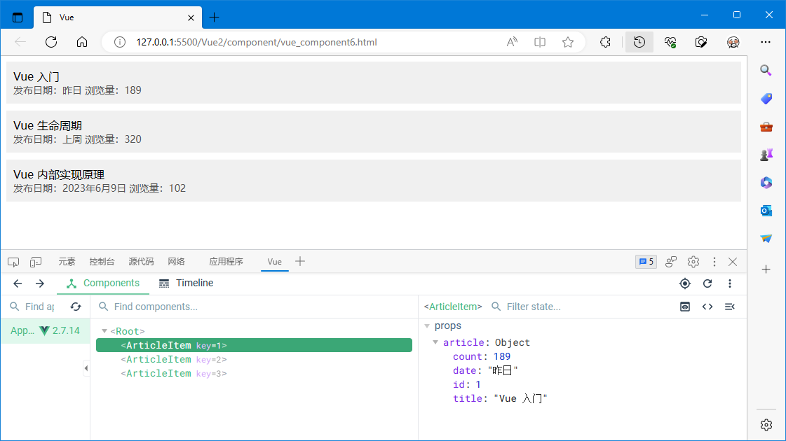This screenshot has height=441, width=786.
Task: Select ArticleItem key=2 component
Action: (254, 359)
